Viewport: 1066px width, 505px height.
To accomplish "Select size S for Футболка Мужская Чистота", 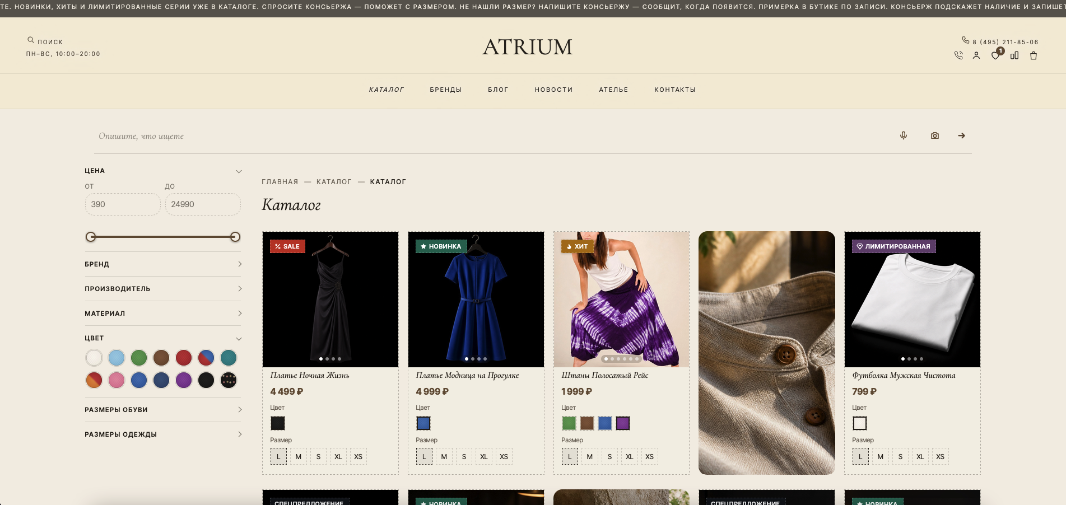I will click(900, 457).
